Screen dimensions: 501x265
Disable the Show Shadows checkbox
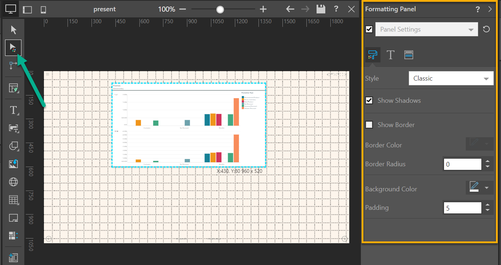point(369,101)
